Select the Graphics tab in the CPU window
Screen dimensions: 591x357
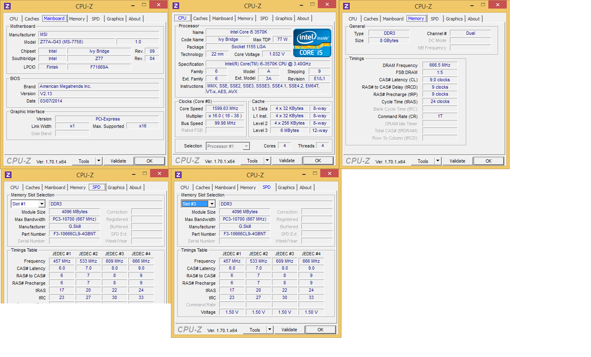[284, 18]
